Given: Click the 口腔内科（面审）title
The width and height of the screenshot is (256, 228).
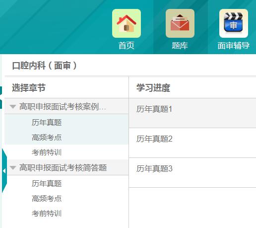Looking at the screenshot, I should [45, 66].
